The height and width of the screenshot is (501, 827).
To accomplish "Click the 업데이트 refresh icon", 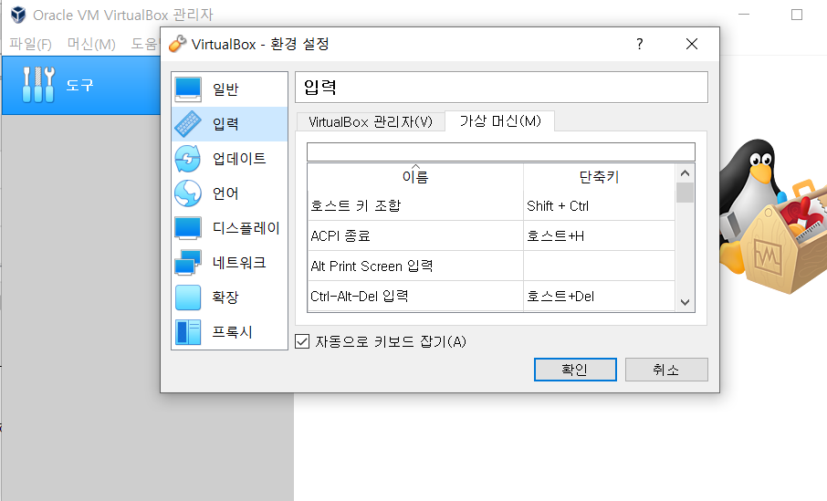I will click(188, 159).
